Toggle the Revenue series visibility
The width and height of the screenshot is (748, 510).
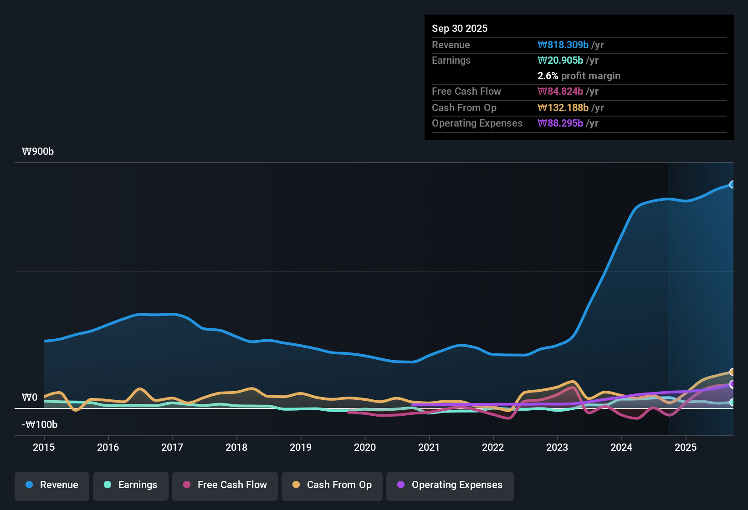tap(51, 485)
